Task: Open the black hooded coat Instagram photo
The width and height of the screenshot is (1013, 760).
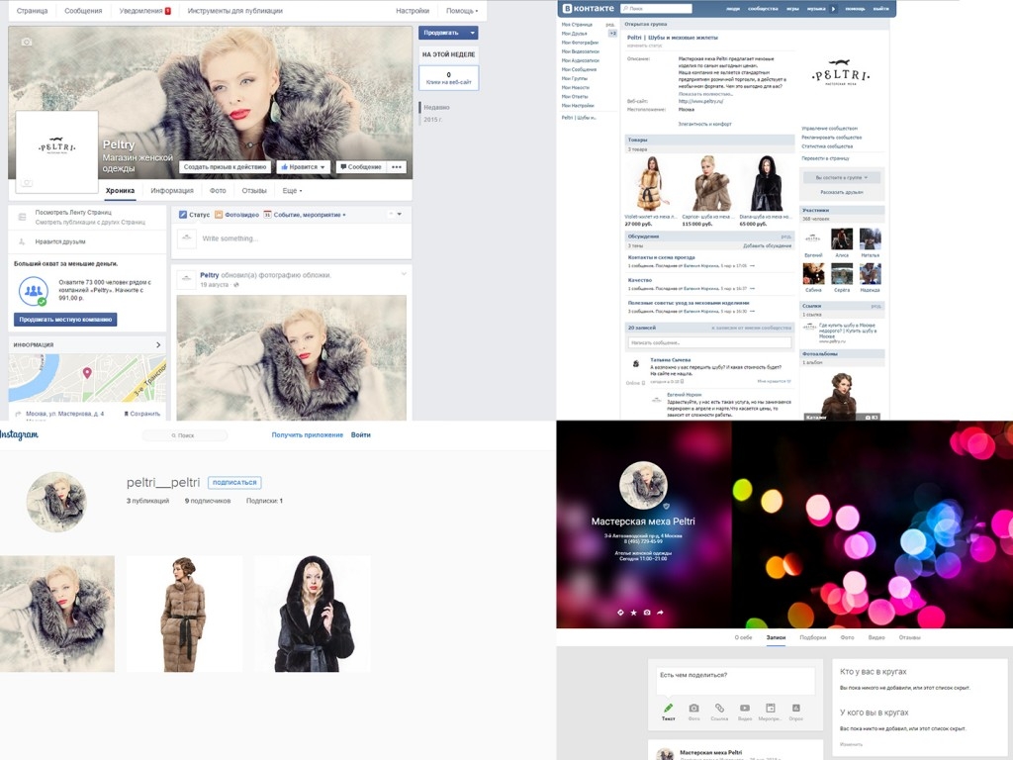Action: click(313, 614)
